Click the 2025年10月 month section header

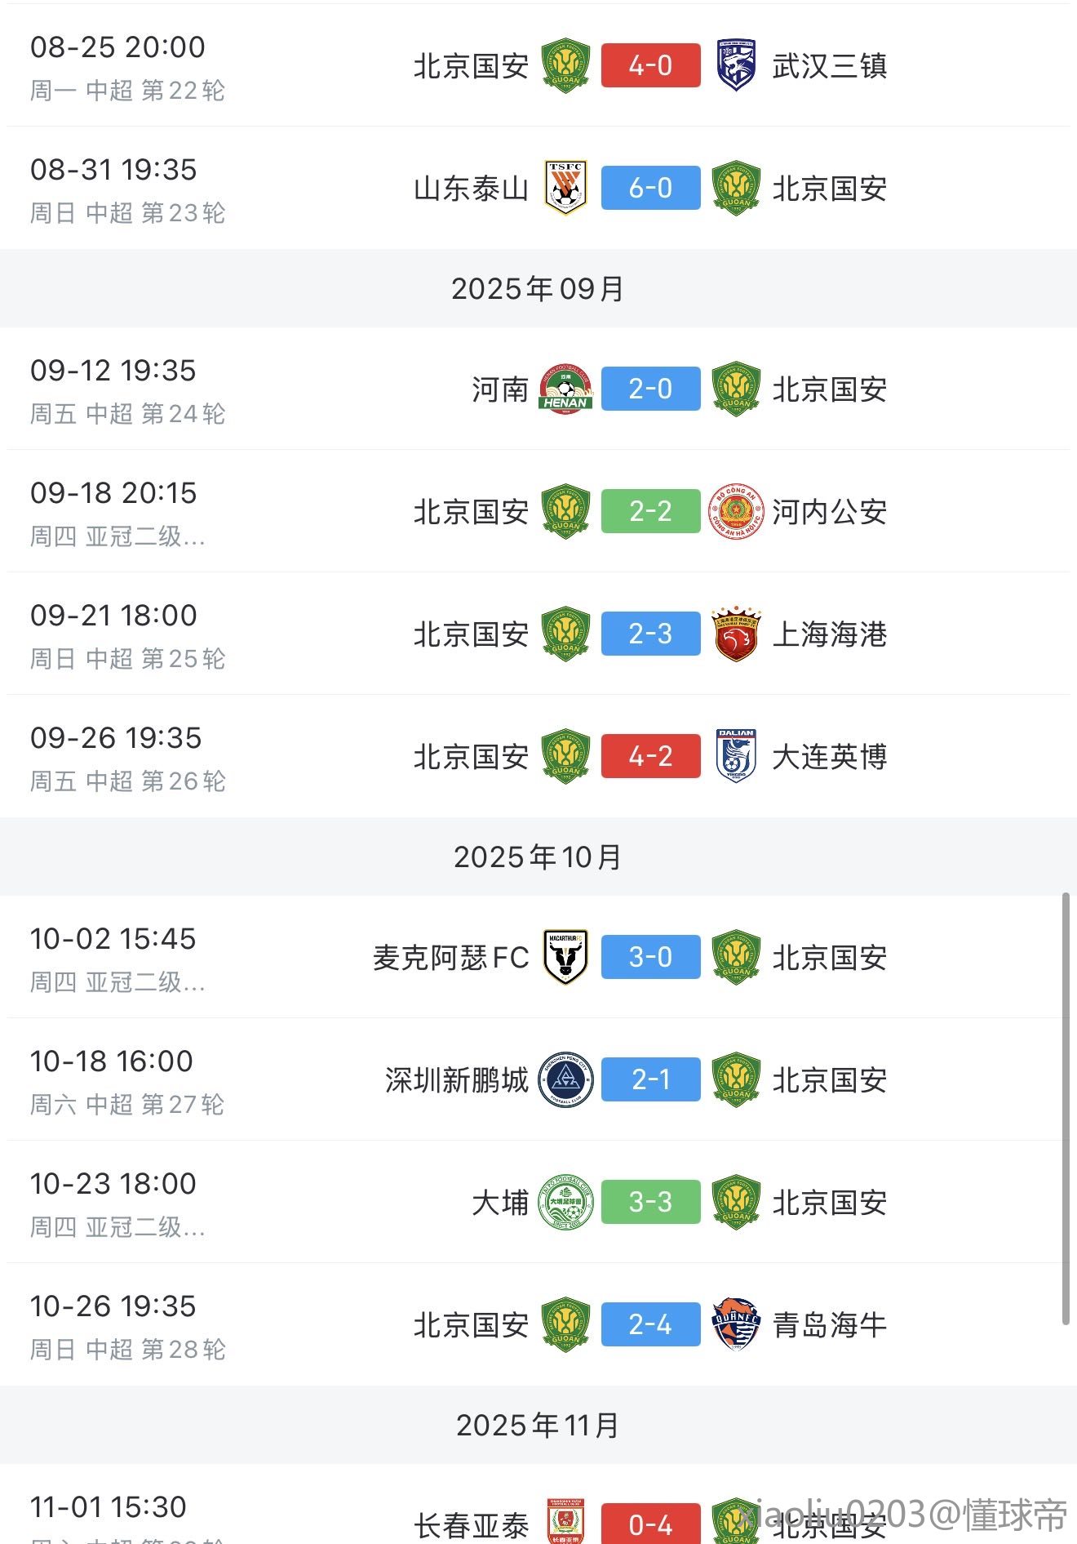click(538, 857)
